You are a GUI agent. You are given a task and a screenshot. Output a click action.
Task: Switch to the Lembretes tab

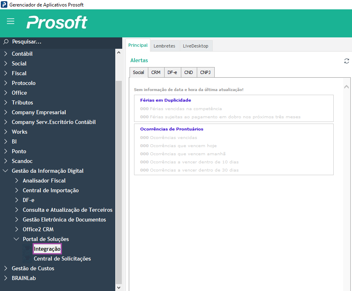165,46
